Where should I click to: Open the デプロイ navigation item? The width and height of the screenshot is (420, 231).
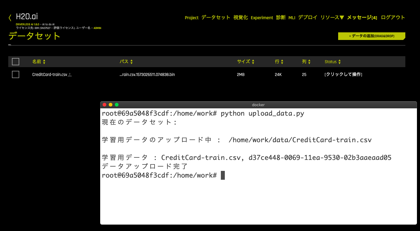point(308,17)
